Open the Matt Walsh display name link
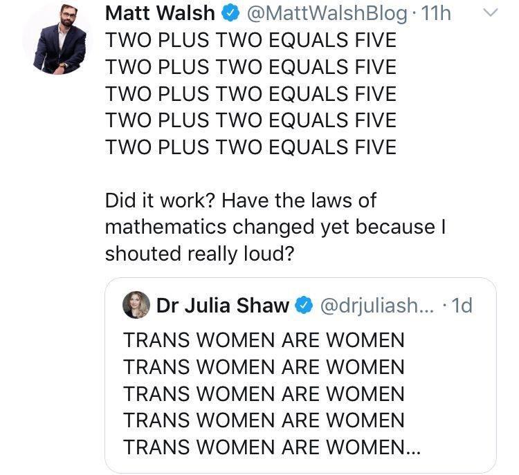 [x=158, y=13]
